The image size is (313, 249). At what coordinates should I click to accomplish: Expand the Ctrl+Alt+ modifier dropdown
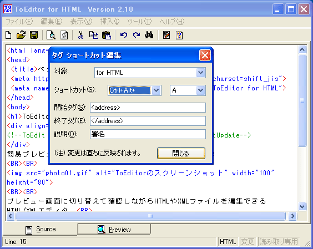(x=156, y=90)
